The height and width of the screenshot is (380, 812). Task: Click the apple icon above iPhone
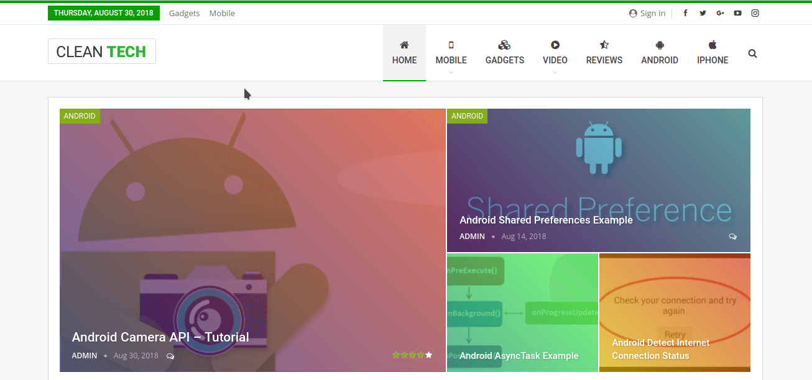(713, 45)
